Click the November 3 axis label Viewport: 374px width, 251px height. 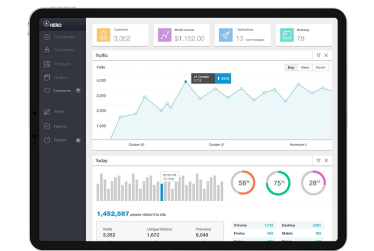coord(298,145)
